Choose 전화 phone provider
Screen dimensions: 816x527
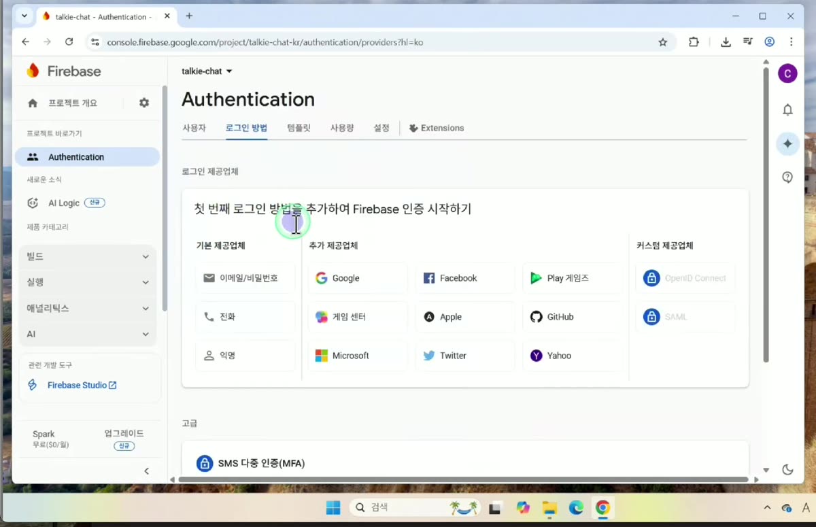245,317
